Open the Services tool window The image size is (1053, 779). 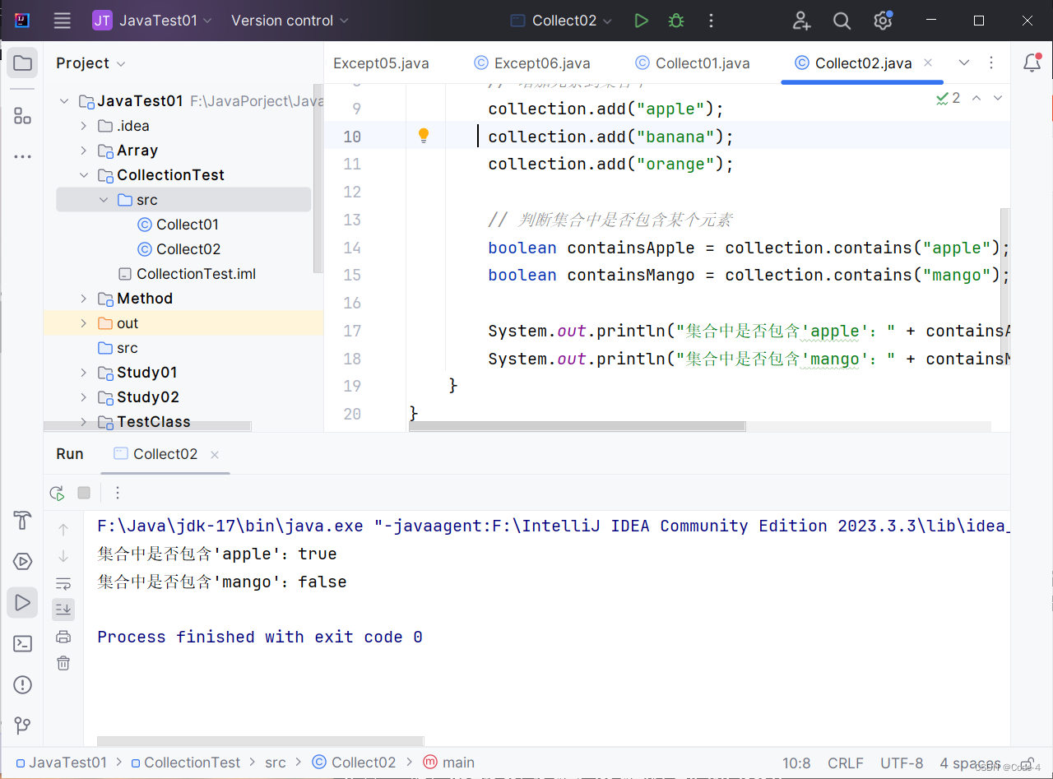[23, 562]
